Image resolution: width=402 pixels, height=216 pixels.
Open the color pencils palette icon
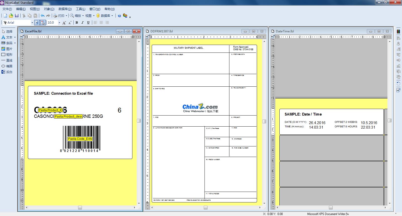point(398,31)
